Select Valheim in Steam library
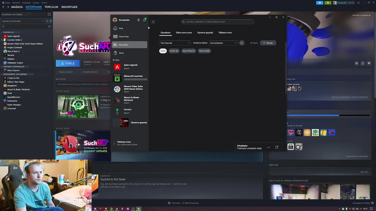Image resolution: width=376 pixels, height=211 pixels. pyautogui.click(x=11, y=59)
